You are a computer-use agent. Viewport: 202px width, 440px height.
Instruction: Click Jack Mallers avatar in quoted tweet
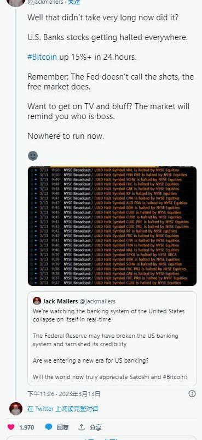37,301
